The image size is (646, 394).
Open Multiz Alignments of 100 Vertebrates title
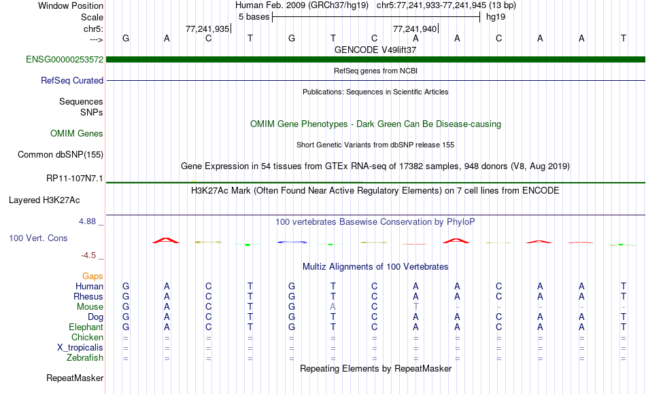click(x=375, y=266)
